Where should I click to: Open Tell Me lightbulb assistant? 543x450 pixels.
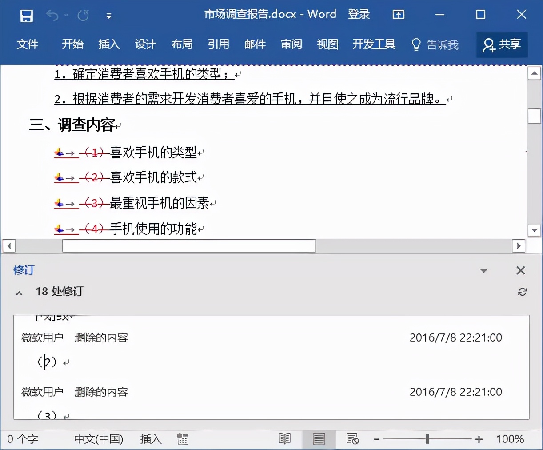pos(415,44)
